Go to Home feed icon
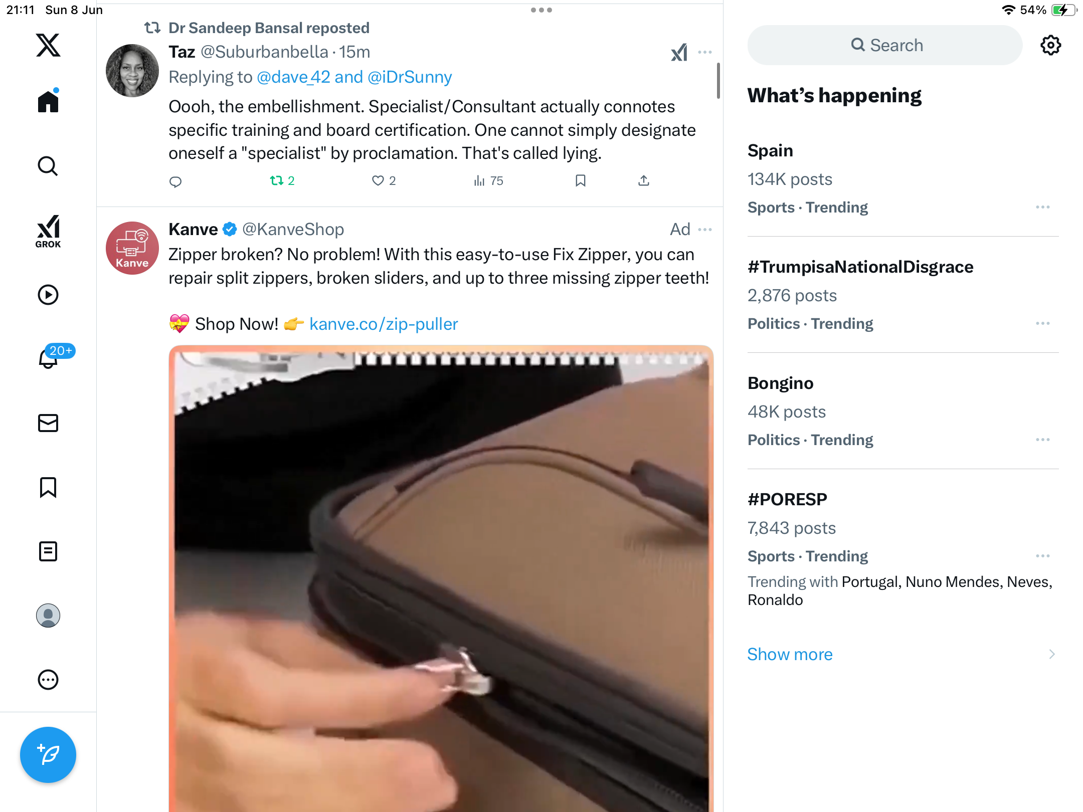This screenshot has width=1083, height=812. (48, 101)
